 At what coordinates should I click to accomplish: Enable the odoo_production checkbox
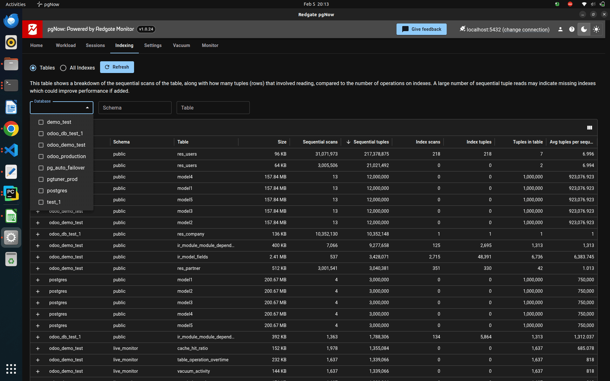click(x=41, y=156)
